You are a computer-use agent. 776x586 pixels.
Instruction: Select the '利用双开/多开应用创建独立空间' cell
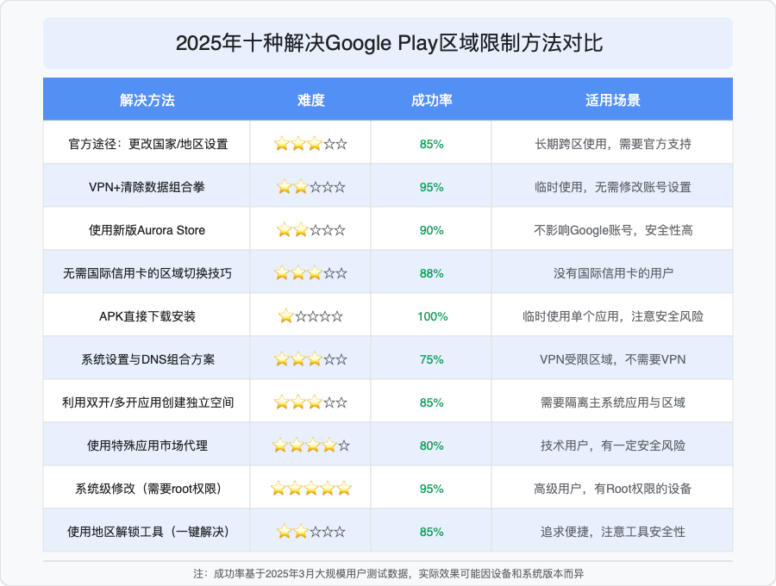click(x=147, y=402)
